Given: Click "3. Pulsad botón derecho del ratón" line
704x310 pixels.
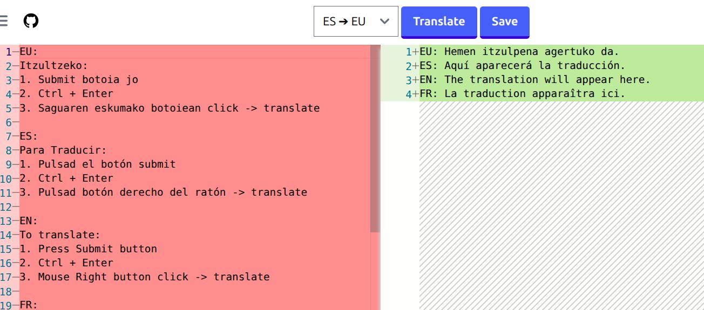Looking at the screenshot, I should (163, 192).
